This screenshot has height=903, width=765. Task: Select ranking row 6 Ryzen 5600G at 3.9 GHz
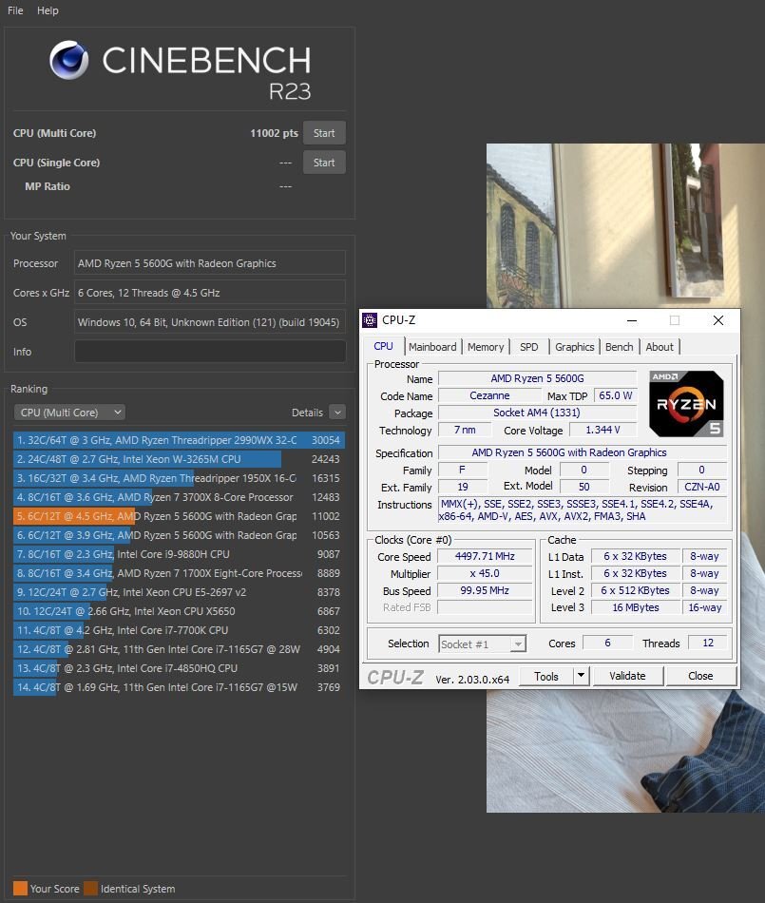(179, 535)
